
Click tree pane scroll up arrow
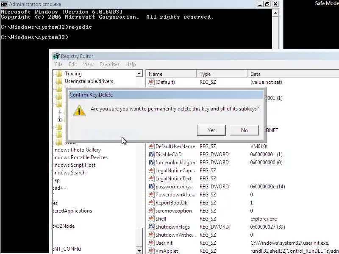coord(139,74)
